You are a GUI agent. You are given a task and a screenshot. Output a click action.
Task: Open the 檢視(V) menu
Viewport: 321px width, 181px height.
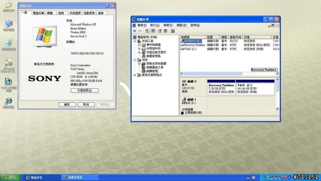(168, 25)
